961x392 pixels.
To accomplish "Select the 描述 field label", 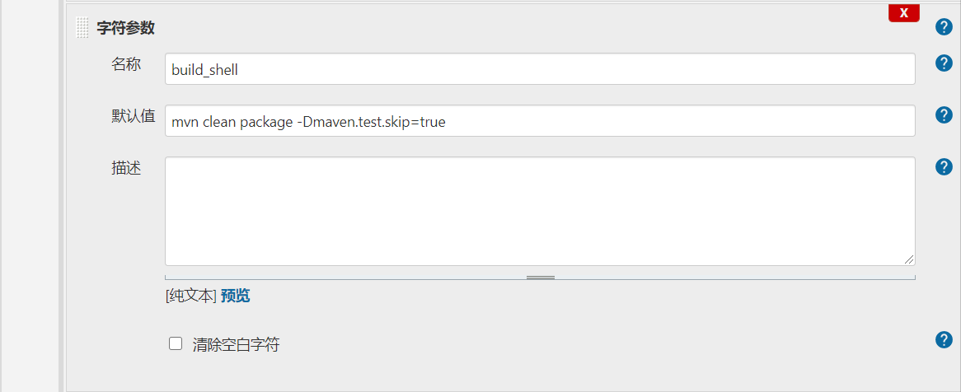I will pyautogui.click(x=126, y=169).
